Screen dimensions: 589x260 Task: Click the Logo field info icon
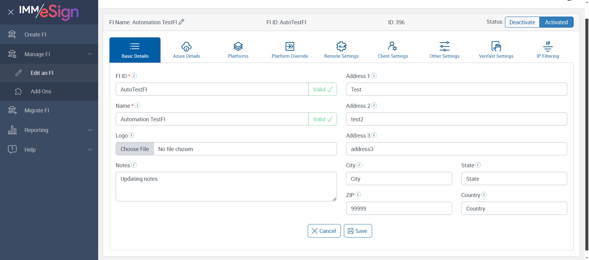(132, 135)
